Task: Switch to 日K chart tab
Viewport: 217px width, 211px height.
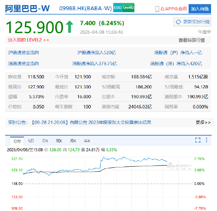Action: [x=45, y=141]
